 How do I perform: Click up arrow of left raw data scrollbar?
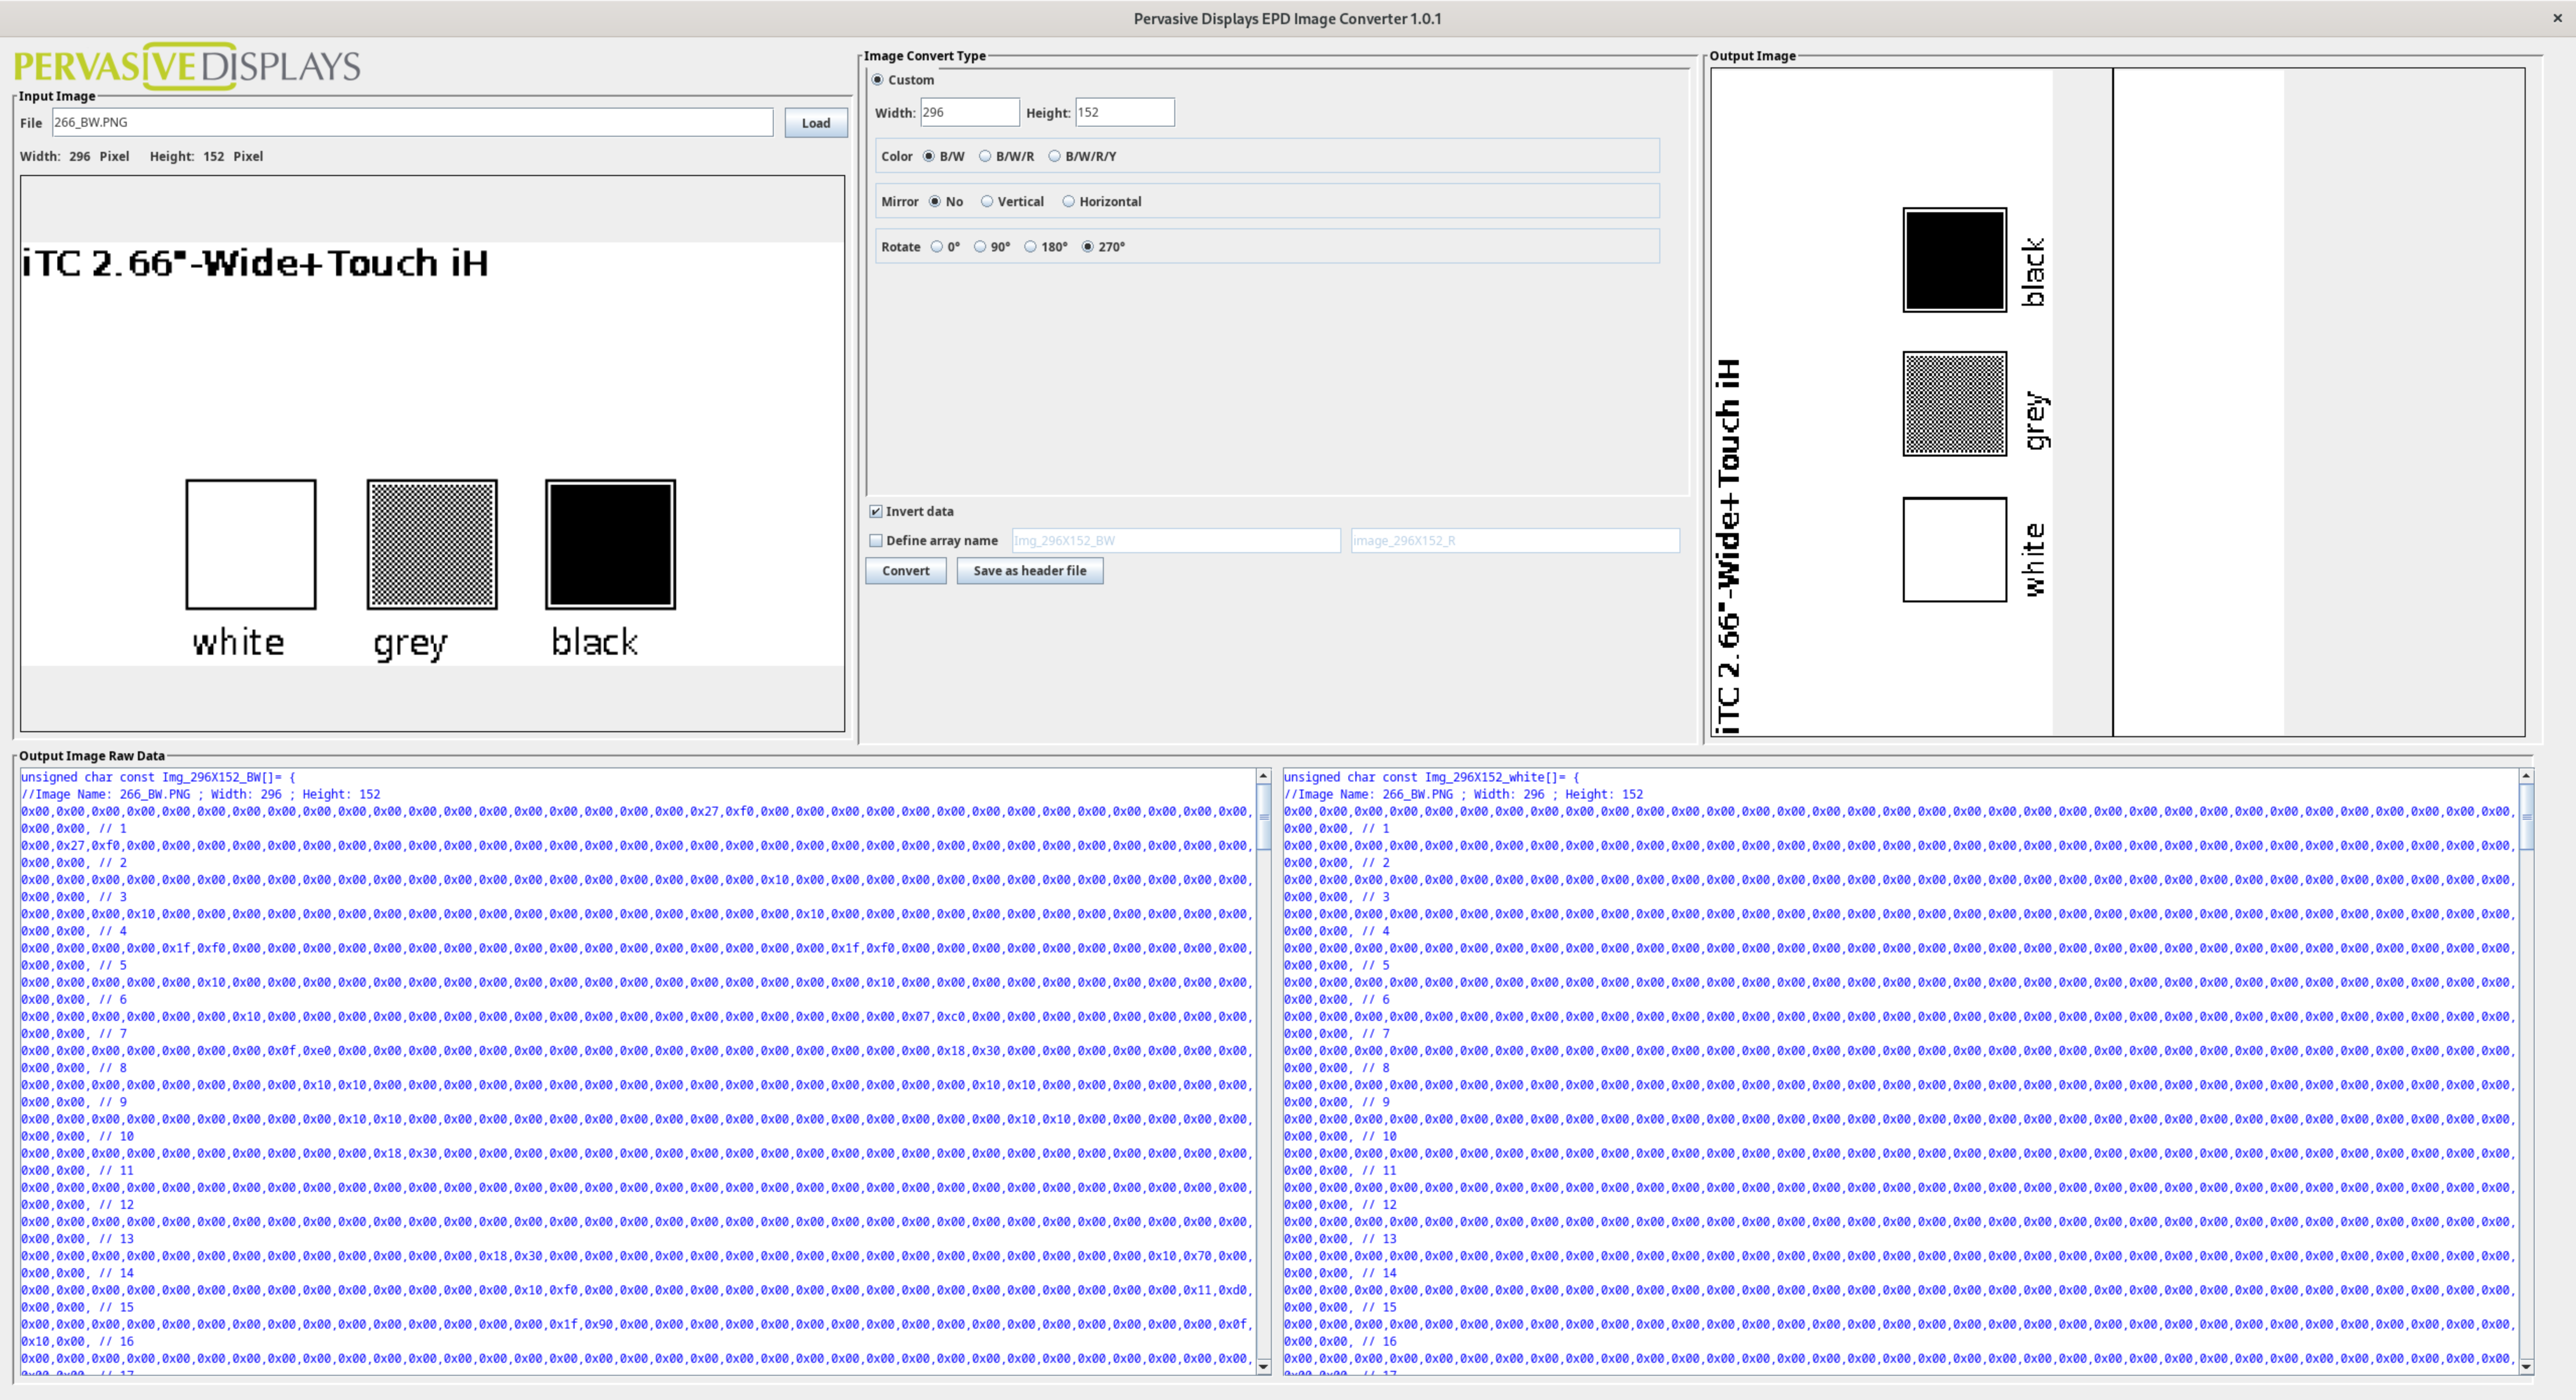[1263, 775]
